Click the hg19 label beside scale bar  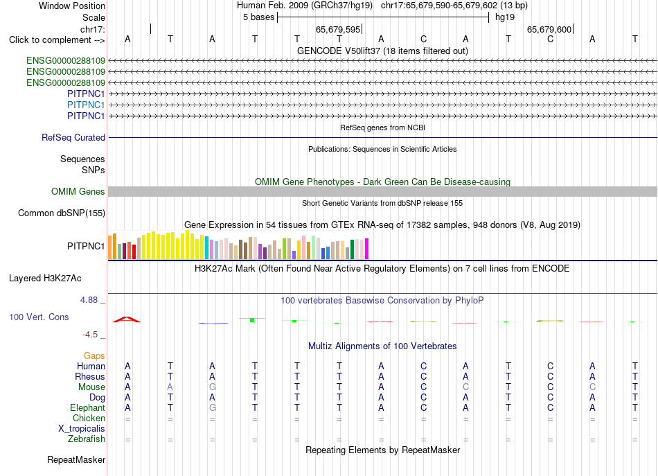point(505,17)
